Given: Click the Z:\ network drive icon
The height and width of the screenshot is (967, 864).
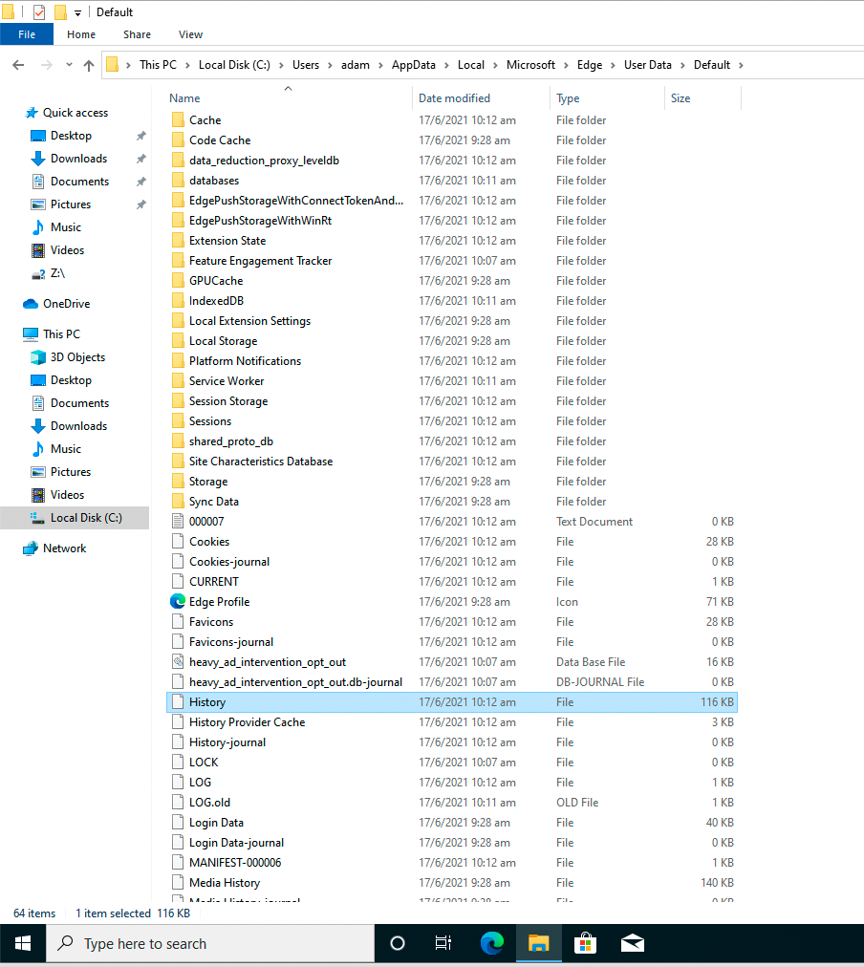Looking at the screenshot, I should click(x=38, y=273).
